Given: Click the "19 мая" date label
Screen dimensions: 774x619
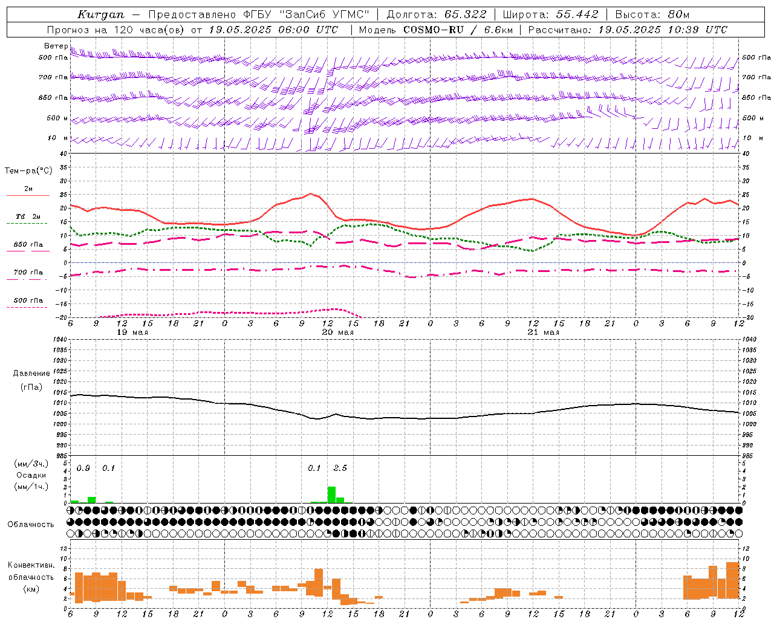Looking at the screenshot, I should [x=132, y=332].
